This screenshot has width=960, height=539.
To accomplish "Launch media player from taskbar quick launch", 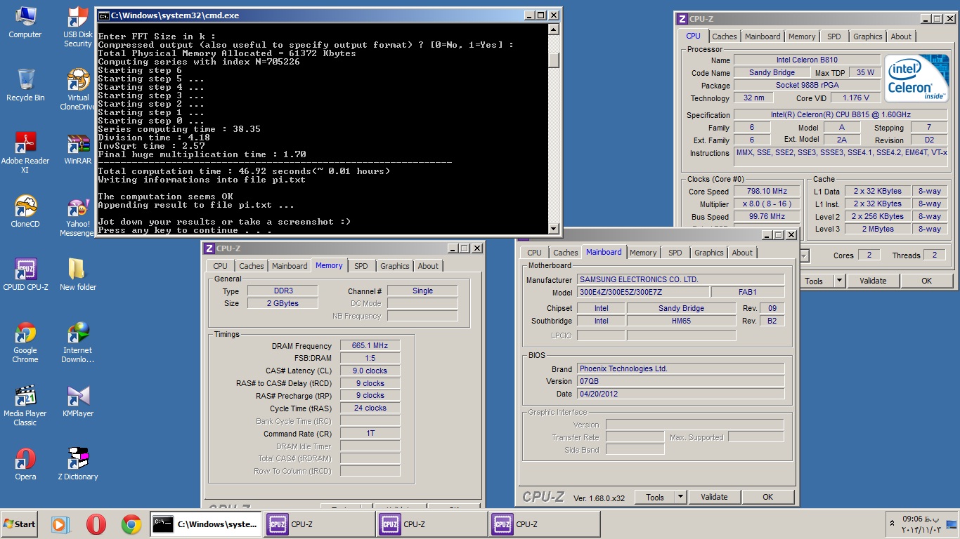I will click(x=60, y=524).
